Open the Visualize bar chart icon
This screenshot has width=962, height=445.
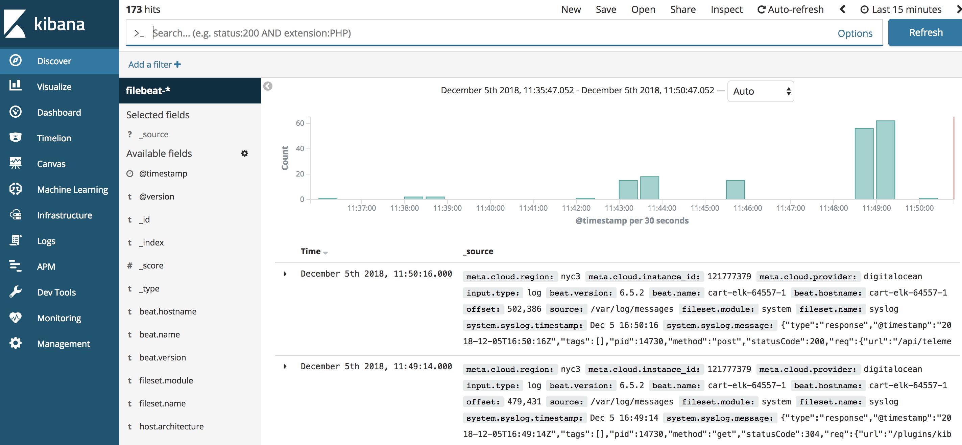coord(15,86)
